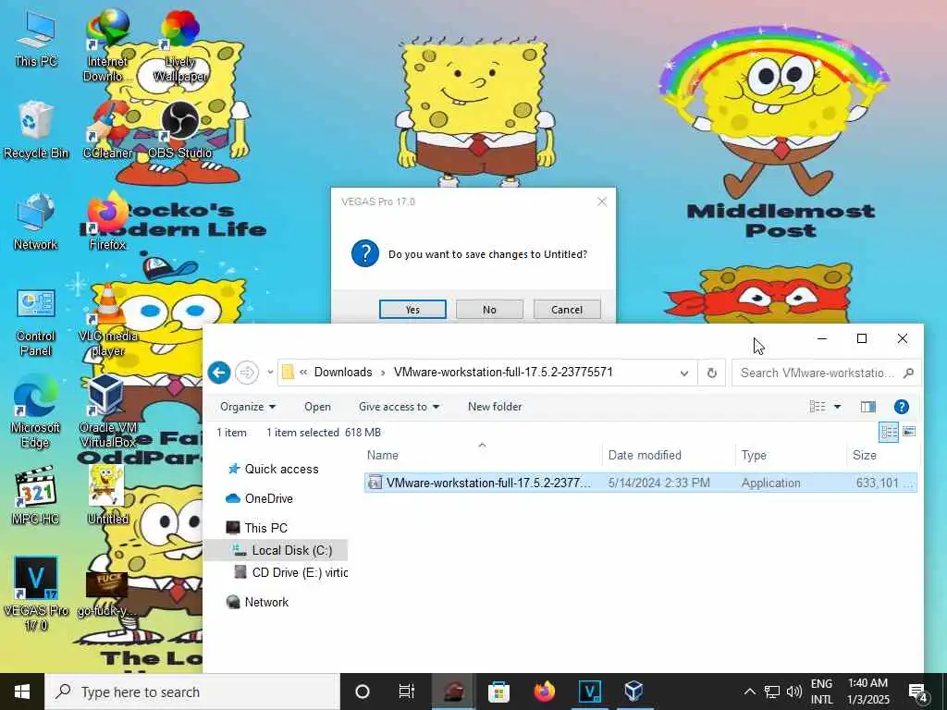Open the Organize menu
The width and height of the screenshot is (947, 710).
pyautogui.click(x=248, y=407)
